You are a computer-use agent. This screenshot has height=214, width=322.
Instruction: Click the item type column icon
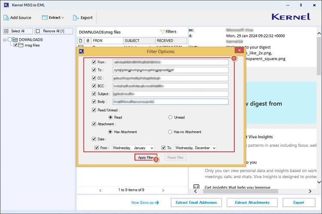(81, 41)
